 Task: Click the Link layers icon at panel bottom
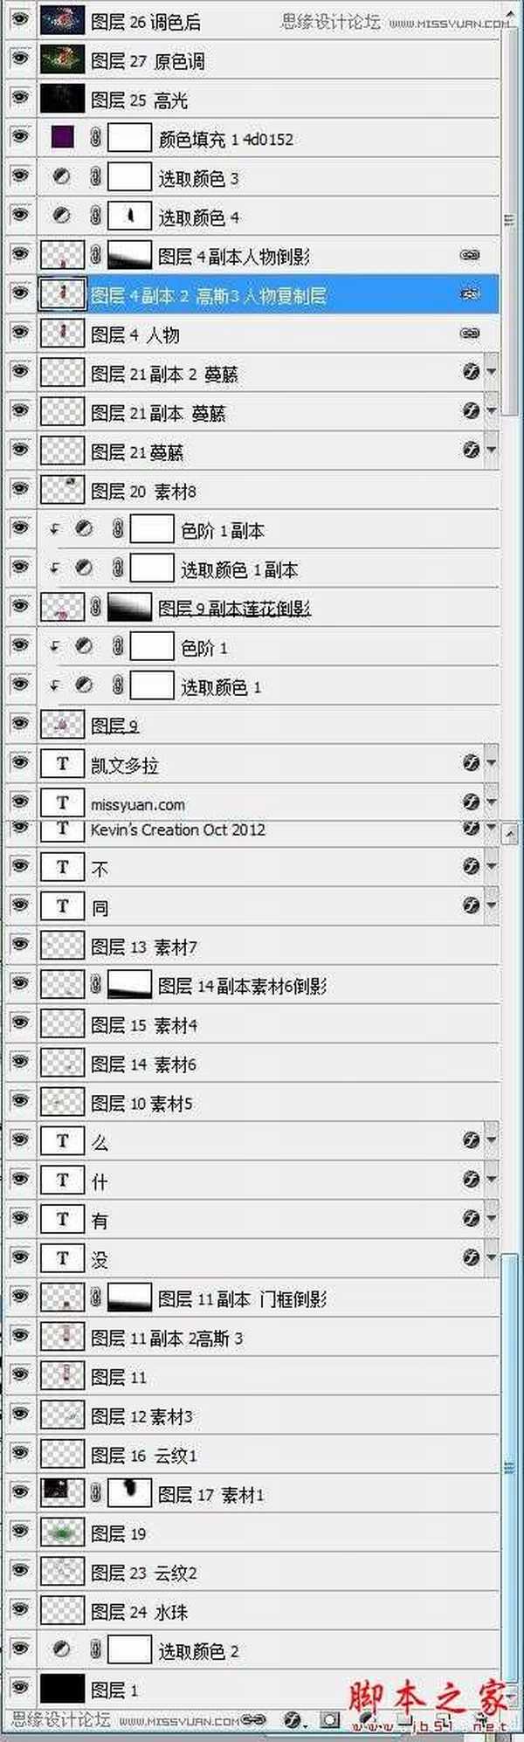pos(251,1719)
